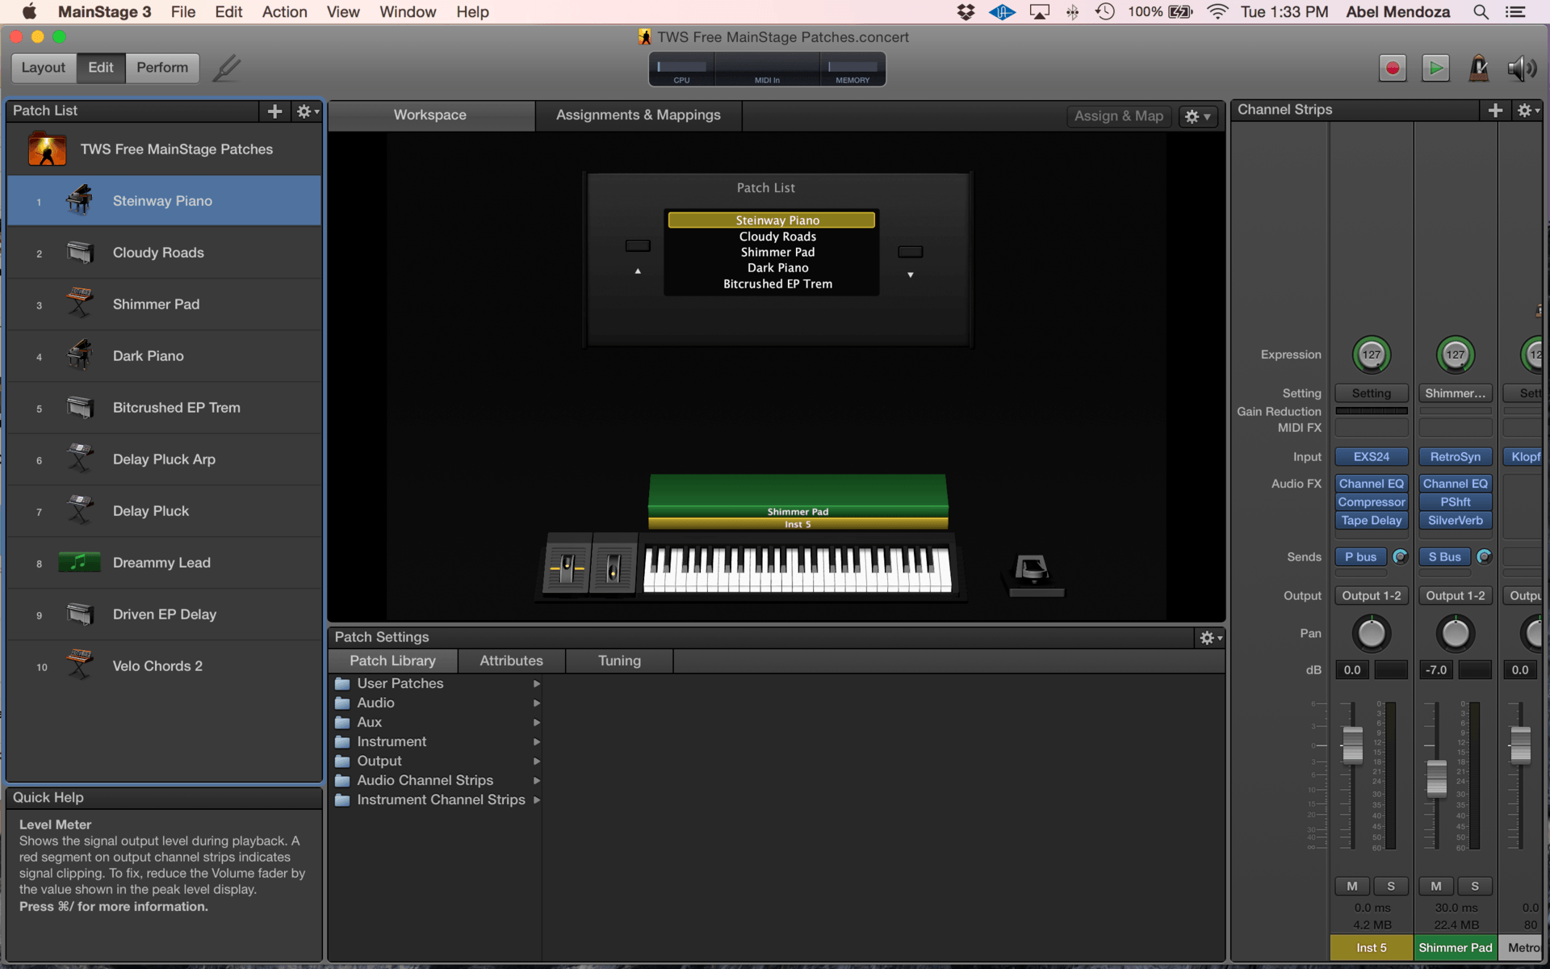1550x969 pixels.
Task: Switch to Perform mode
Action: (161, 68)
